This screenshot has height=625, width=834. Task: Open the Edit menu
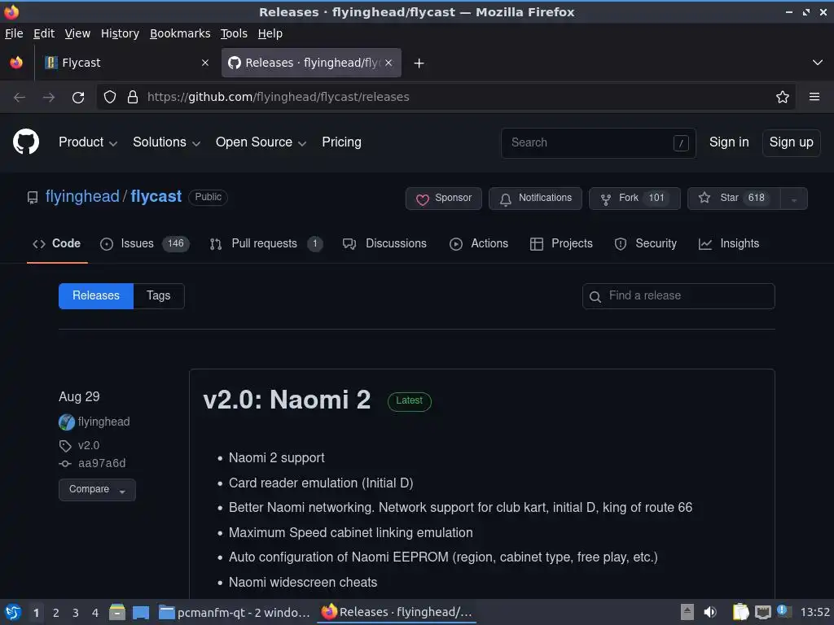click(44, 33)
